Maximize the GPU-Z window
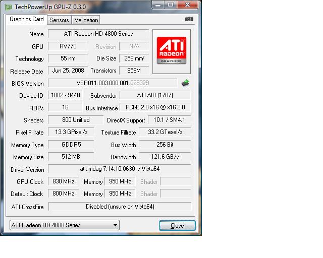Image resolution: width=323 pixels, height=258 pixels. click(x=171, y=5)
